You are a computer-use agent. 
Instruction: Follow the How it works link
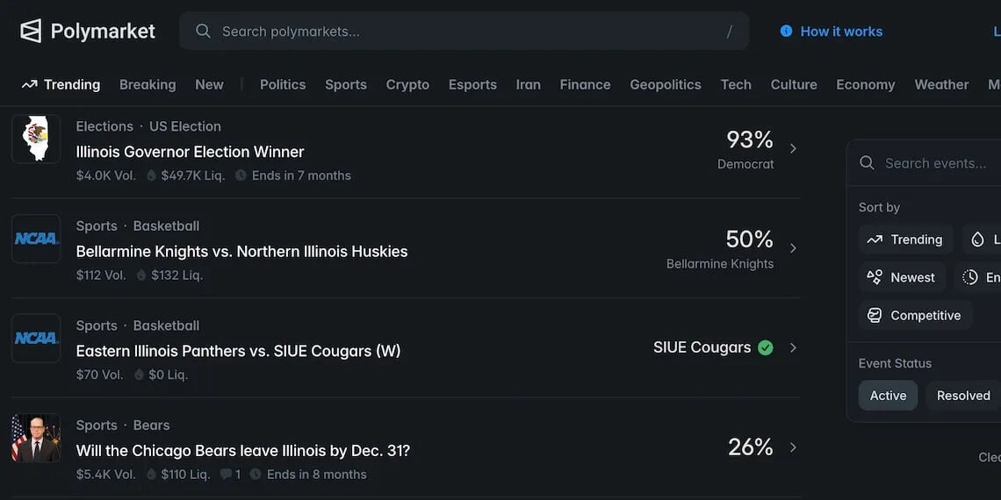tap(840, 32)
